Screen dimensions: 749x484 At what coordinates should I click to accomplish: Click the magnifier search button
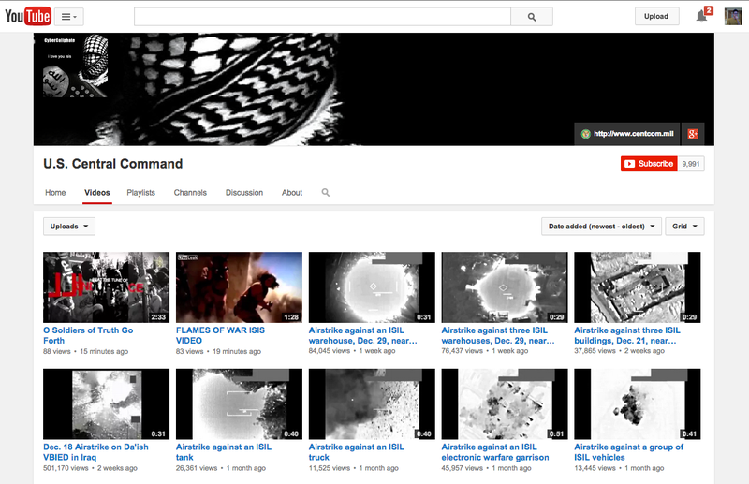pyautogui.click(x=532, y=17)
